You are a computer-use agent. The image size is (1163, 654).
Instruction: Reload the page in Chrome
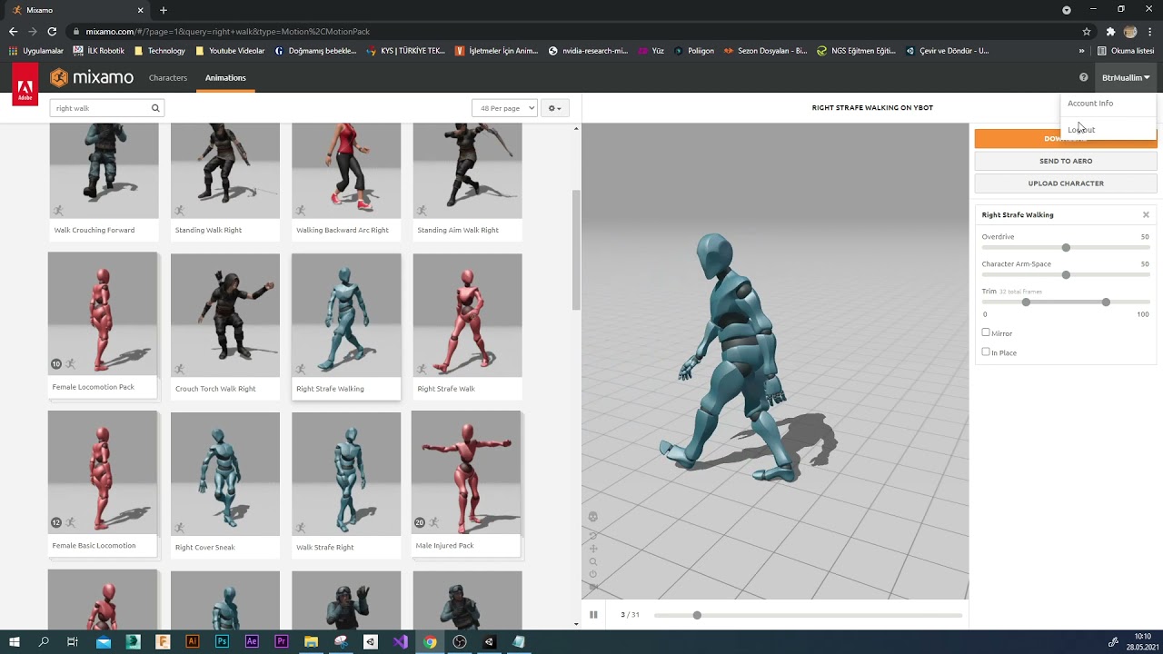point(52,31)
